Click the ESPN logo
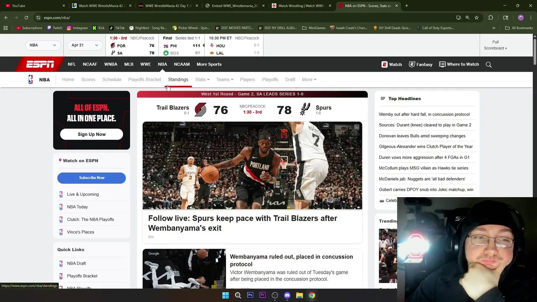The width and height of the screenshot is (537, 302). pyautogui.click(x=40, y=64)
